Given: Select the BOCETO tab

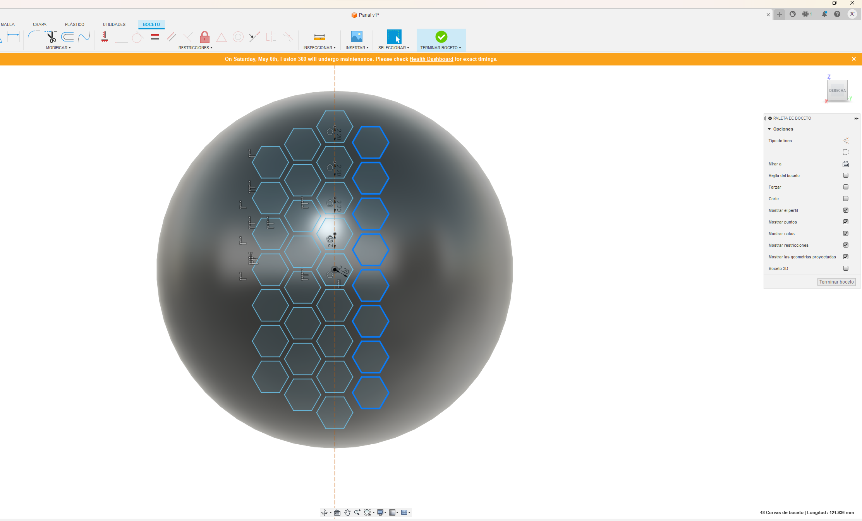Looking at the screenshot, I should tap(151, 24).
